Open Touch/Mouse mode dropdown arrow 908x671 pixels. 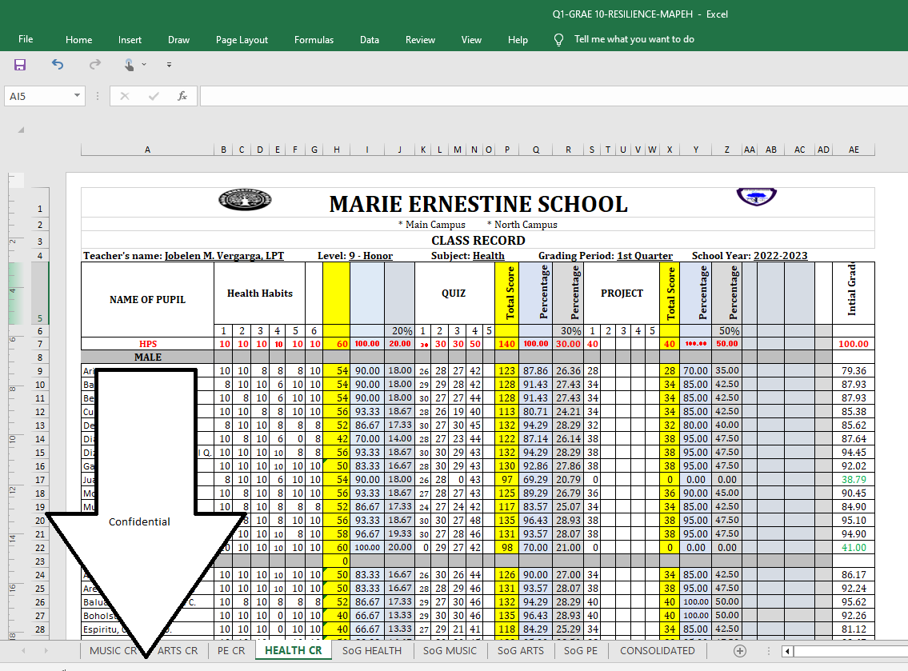[x=144, y=65]
